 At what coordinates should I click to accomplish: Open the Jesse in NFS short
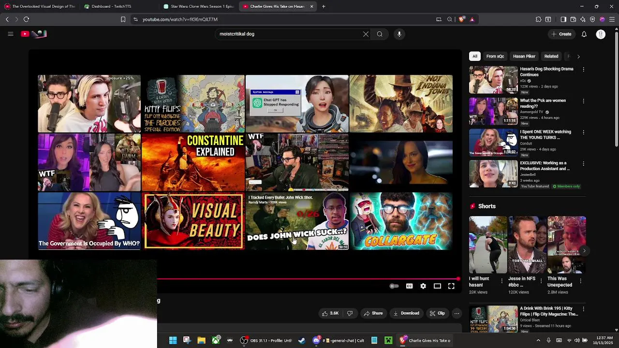527,245
